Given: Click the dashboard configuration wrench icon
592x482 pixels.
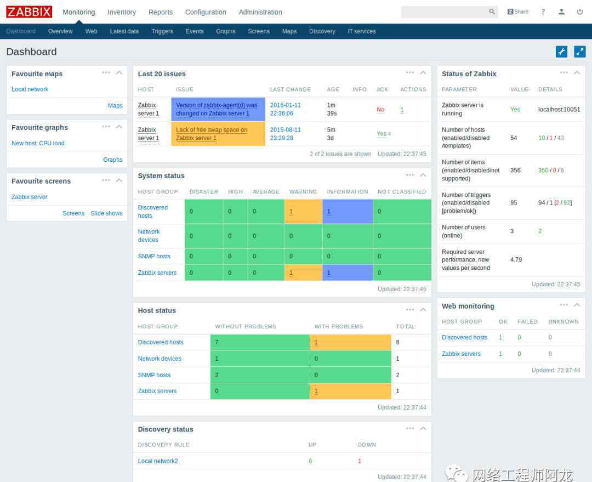Looking at the screenshot, I should point(561,52).
